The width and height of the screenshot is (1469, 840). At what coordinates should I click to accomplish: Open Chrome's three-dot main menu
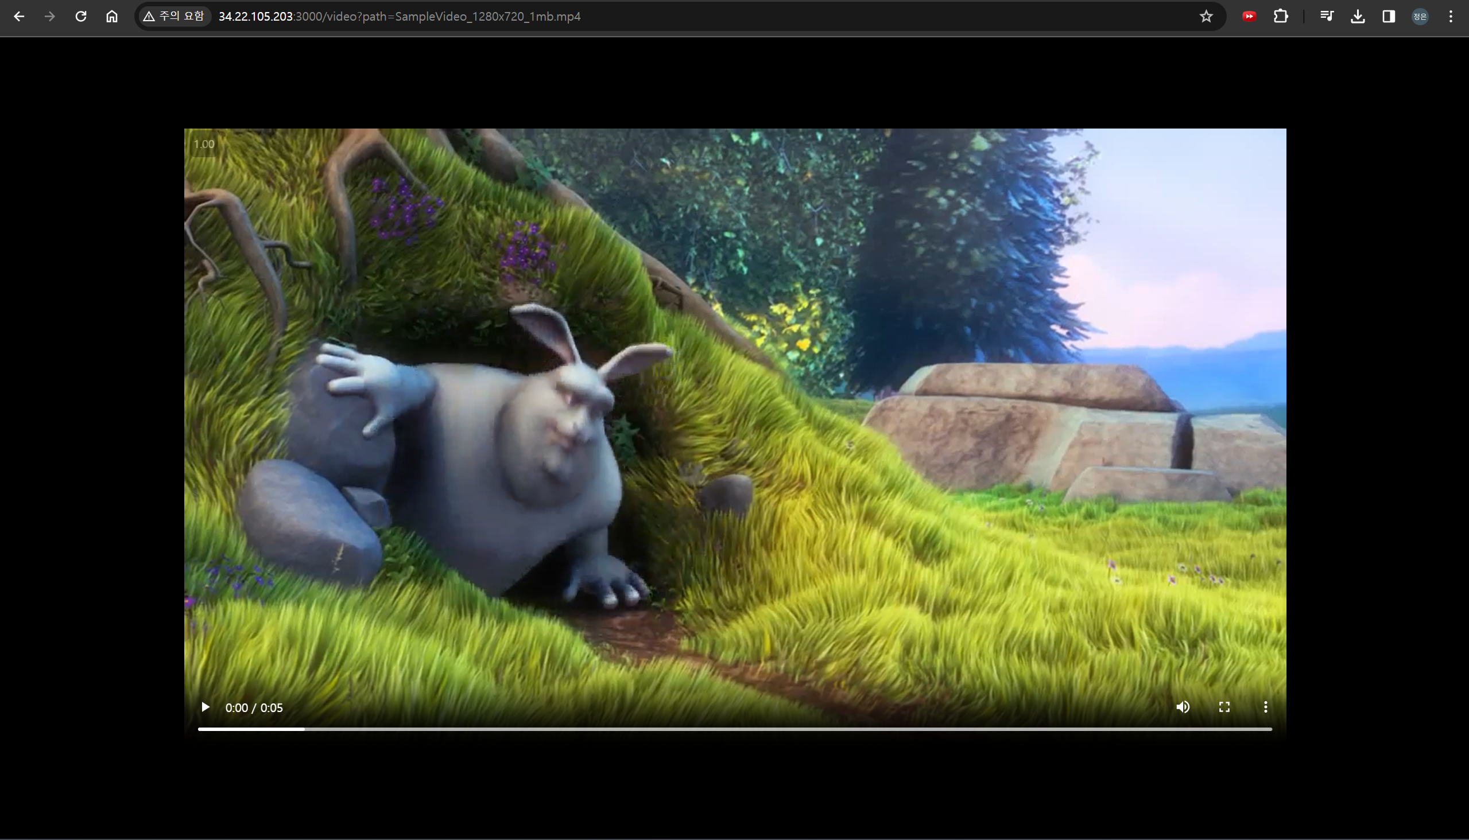click(1451, 17)
